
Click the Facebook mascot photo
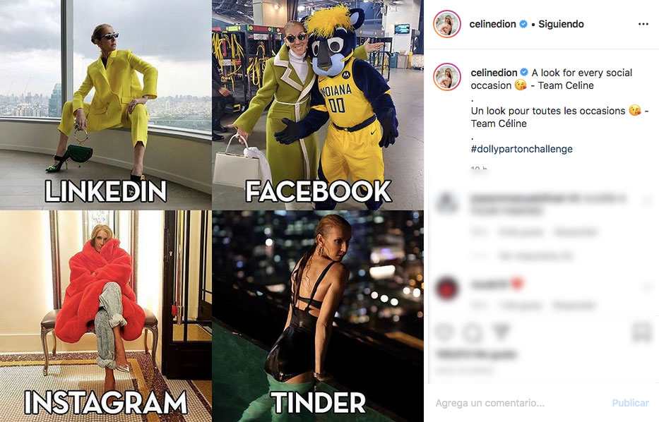(x=318, y=104)
